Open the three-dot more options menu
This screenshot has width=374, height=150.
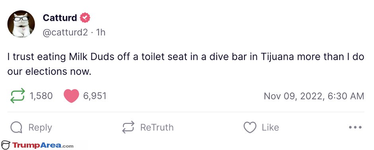pyautogui.click(x=355, y=127)
